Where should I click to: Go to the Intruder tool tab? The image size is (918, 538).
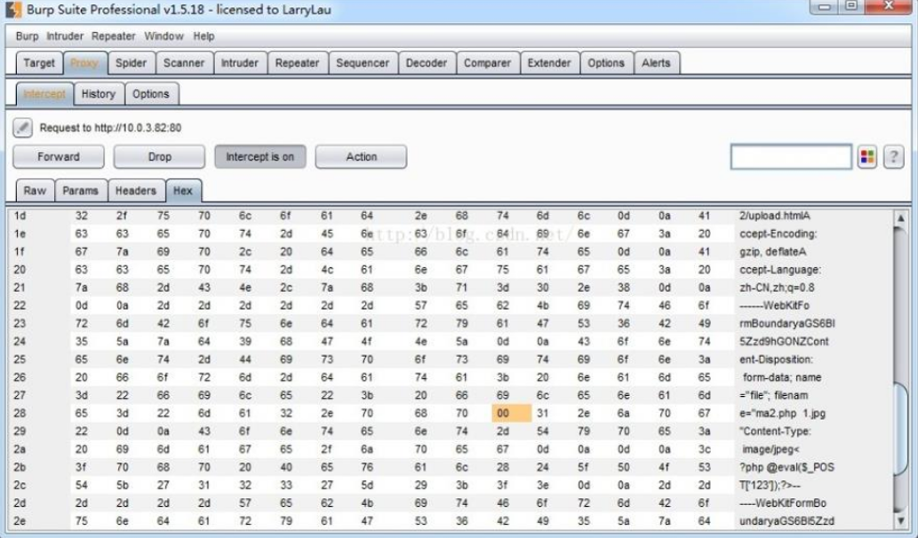click(239, 63)
